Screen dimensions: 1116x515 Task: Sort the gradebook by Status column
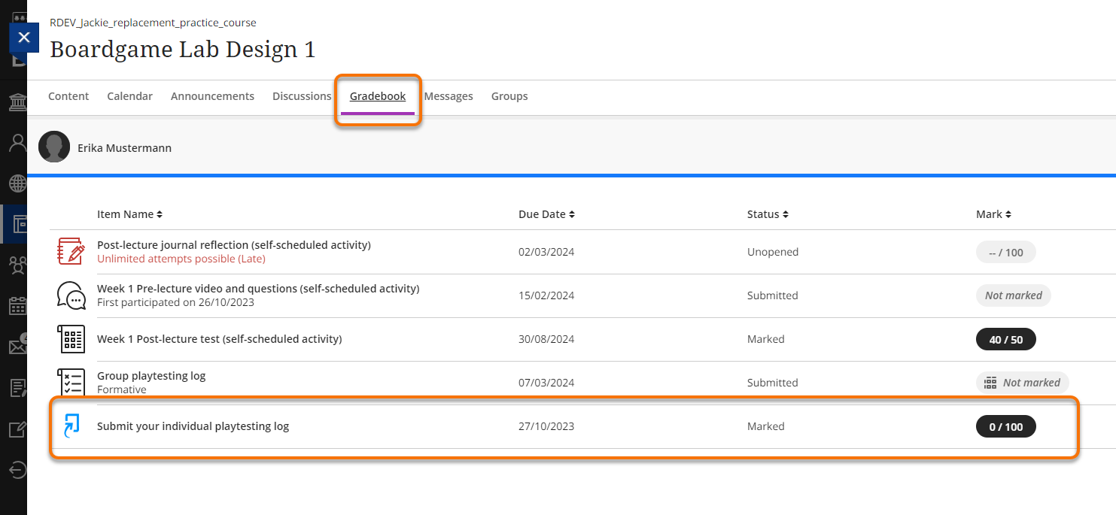coord(768,214)
